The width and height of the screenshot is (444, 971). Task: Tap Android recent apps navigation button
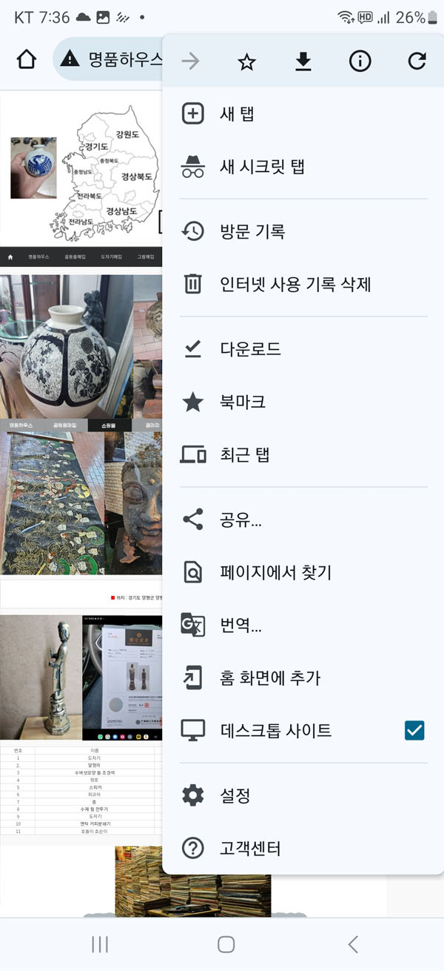point(100,944)
